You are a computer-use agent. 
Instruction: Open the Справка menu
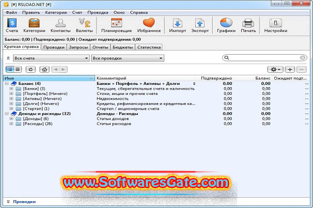139,12
